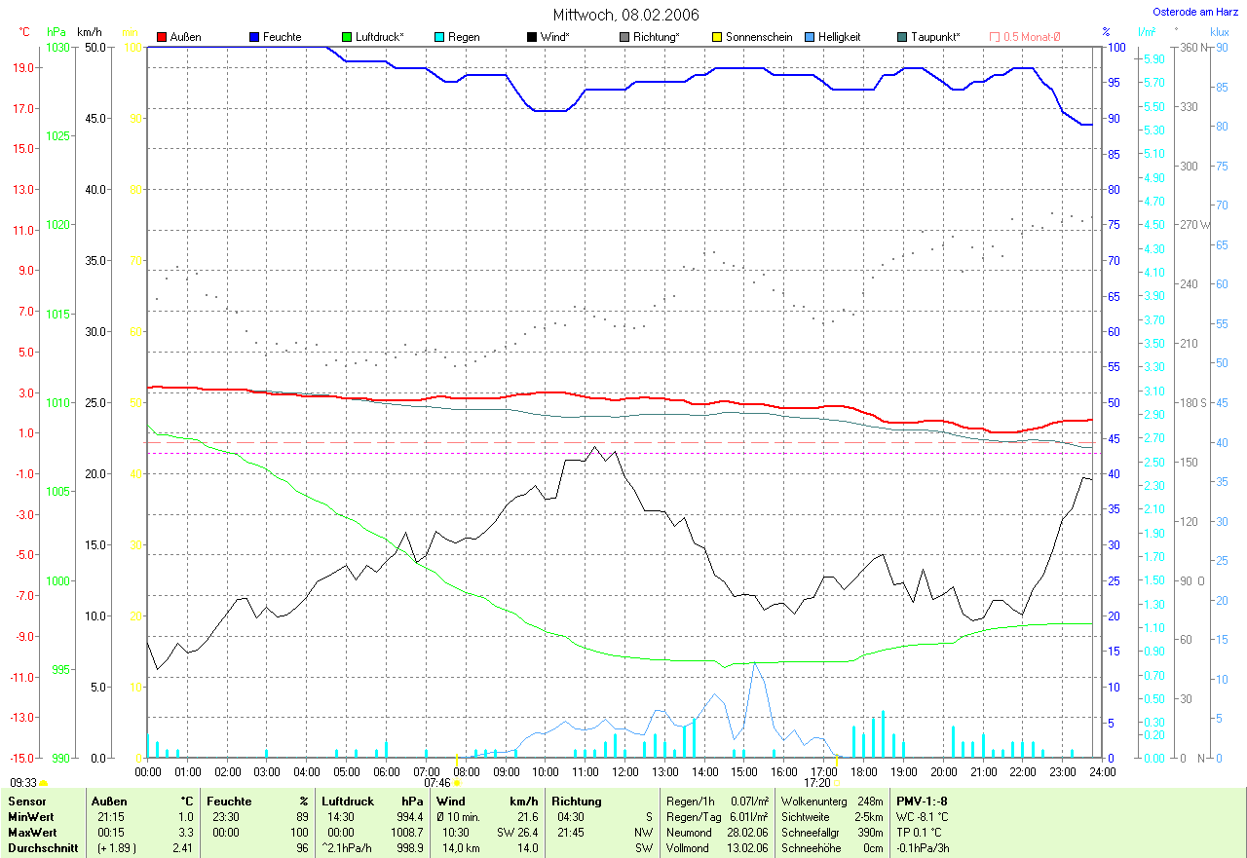1247x858 pixels.
Task: Click the Luftdruck table header
Action: click(346, 801)
